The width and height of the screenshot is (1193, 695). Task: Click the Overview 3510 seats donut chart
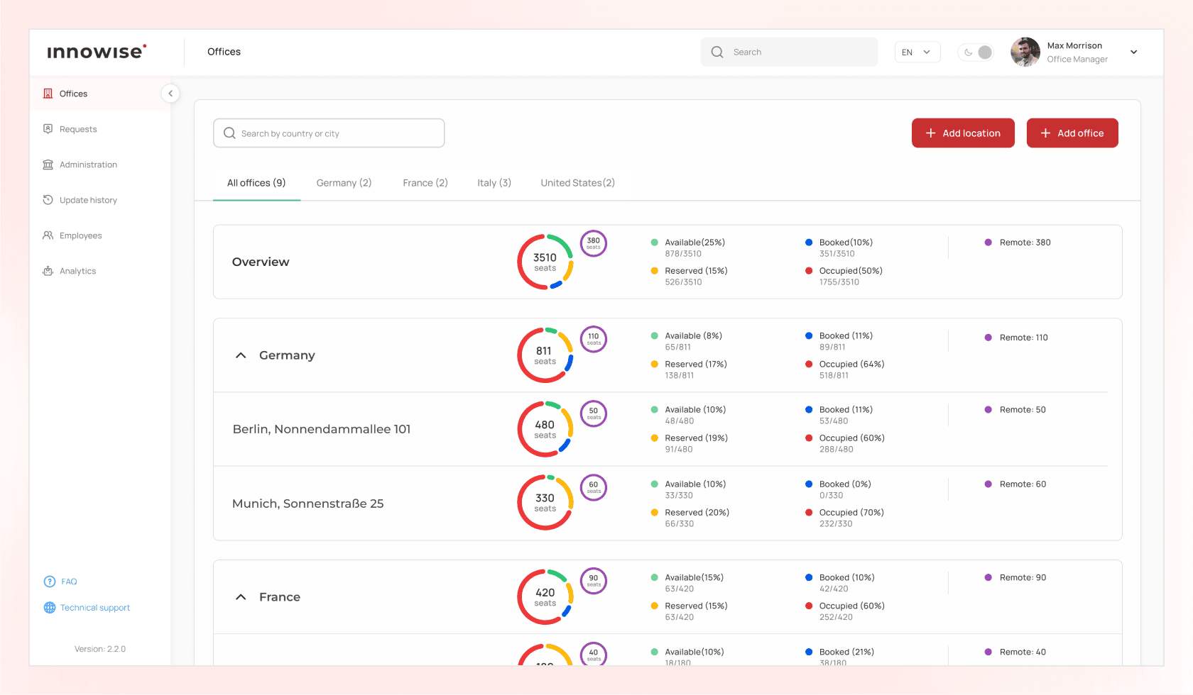tap(545, 262)
